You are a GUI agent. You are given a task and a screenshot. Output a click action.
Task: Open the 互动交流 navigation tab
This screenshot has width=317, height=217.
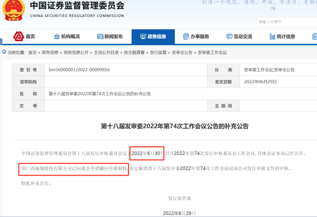pyautogui.click(x=239, y=36)
